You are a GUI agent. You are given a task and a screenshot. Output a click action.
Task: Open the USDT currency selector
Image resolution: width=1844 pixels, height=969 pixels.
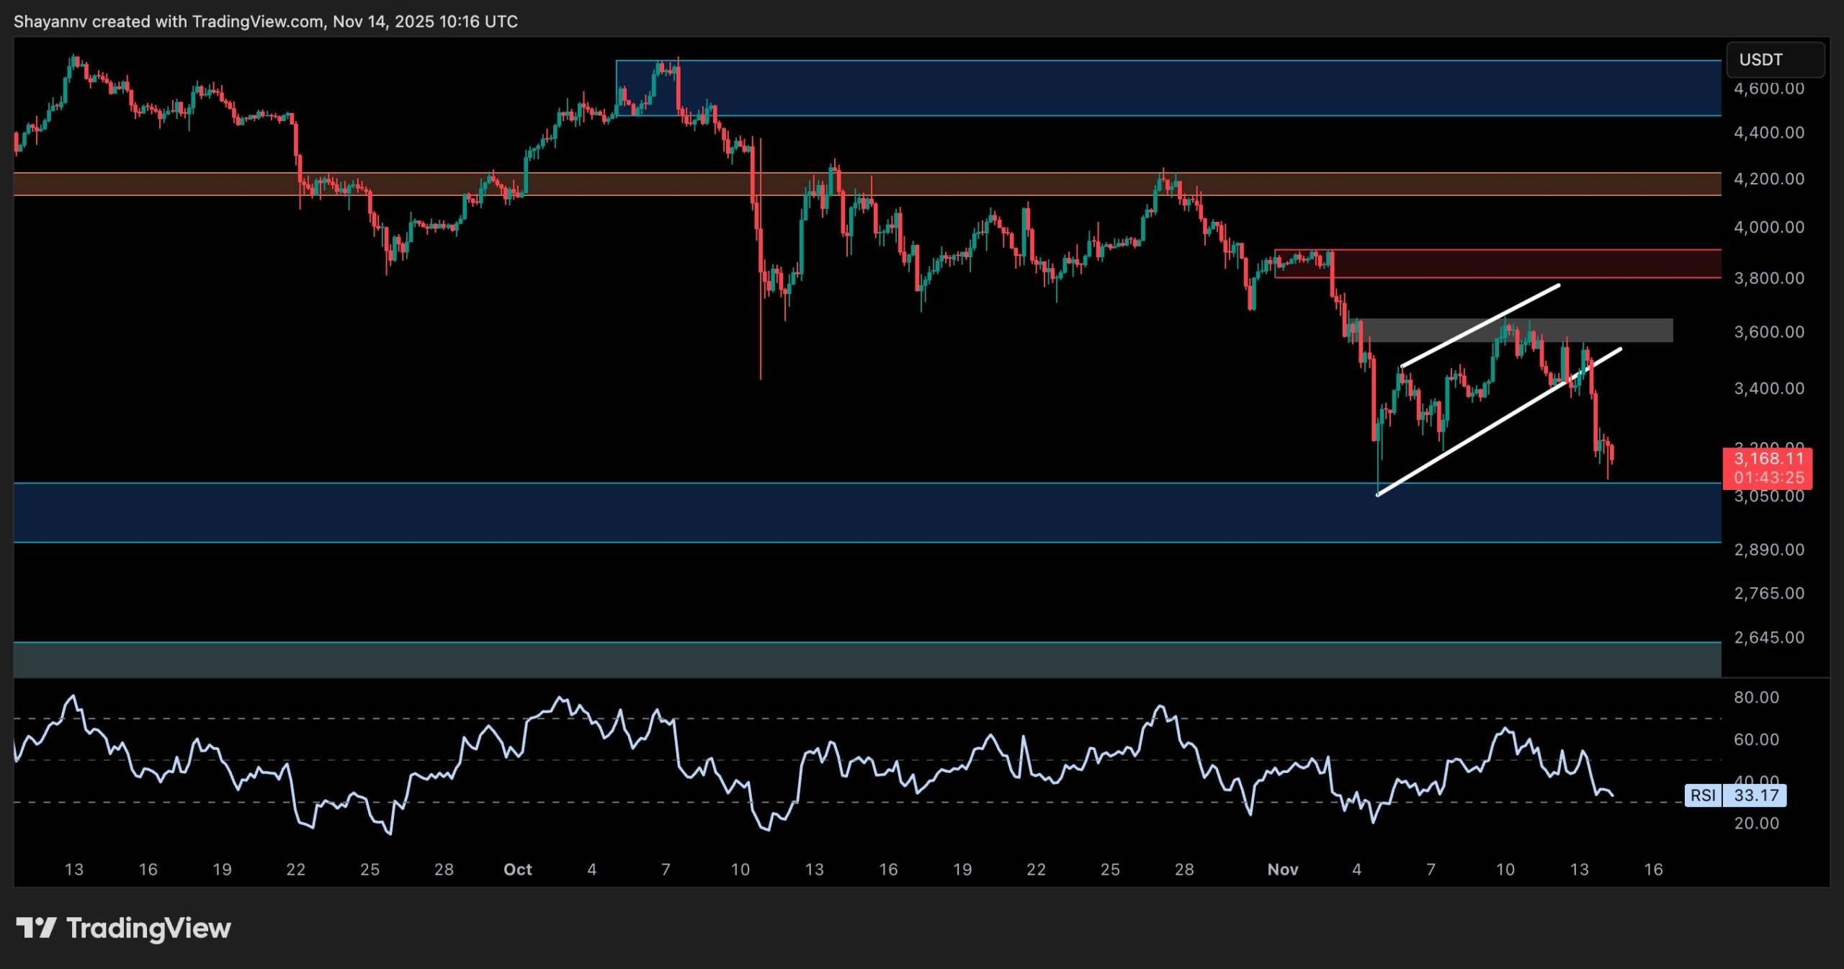pyautogui.click(x=1775, y=60)
